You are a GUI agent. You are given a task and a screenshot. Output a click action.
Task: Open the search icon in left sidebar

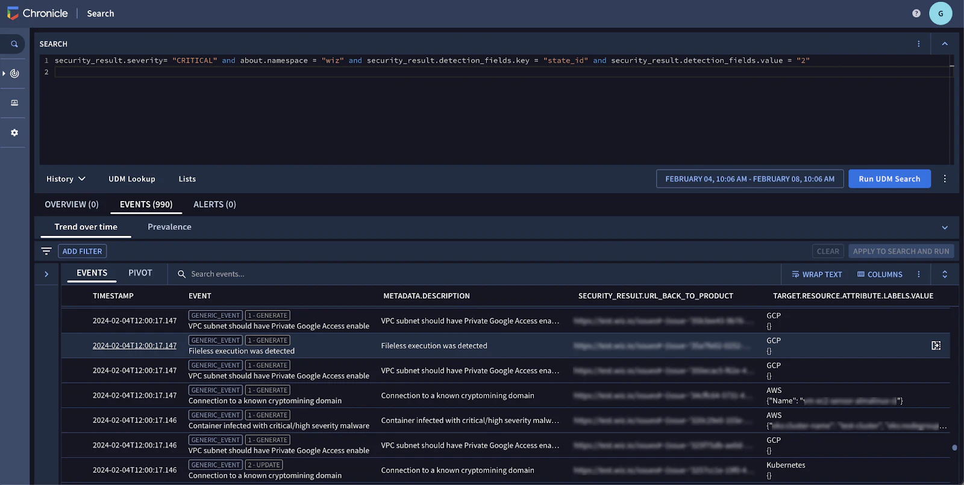[x=14, y=44]
